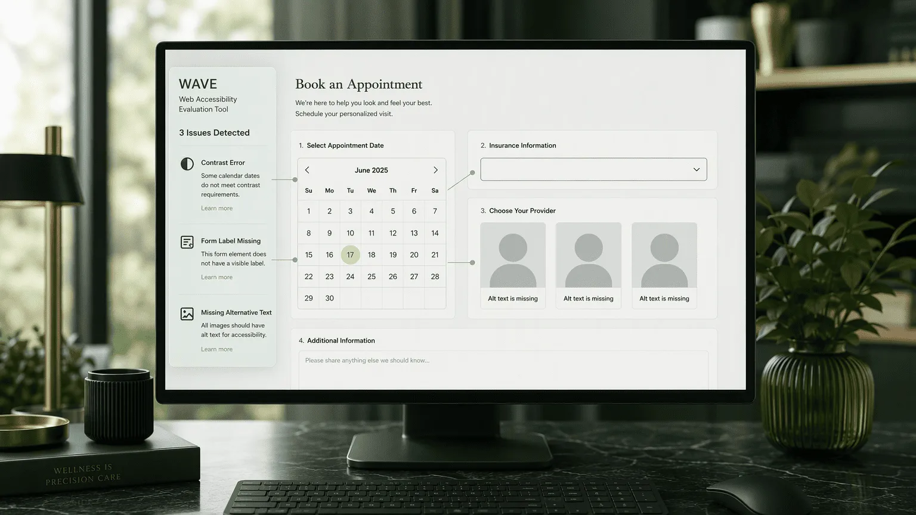Click June 8 in the calendar

tap(308, 233)
